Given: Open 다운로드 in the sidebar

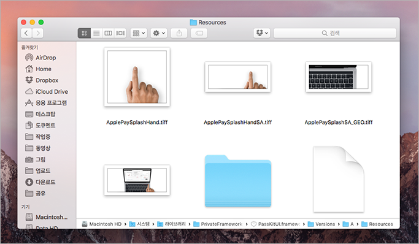Looking at the screenshot, I should click(40, 182).
